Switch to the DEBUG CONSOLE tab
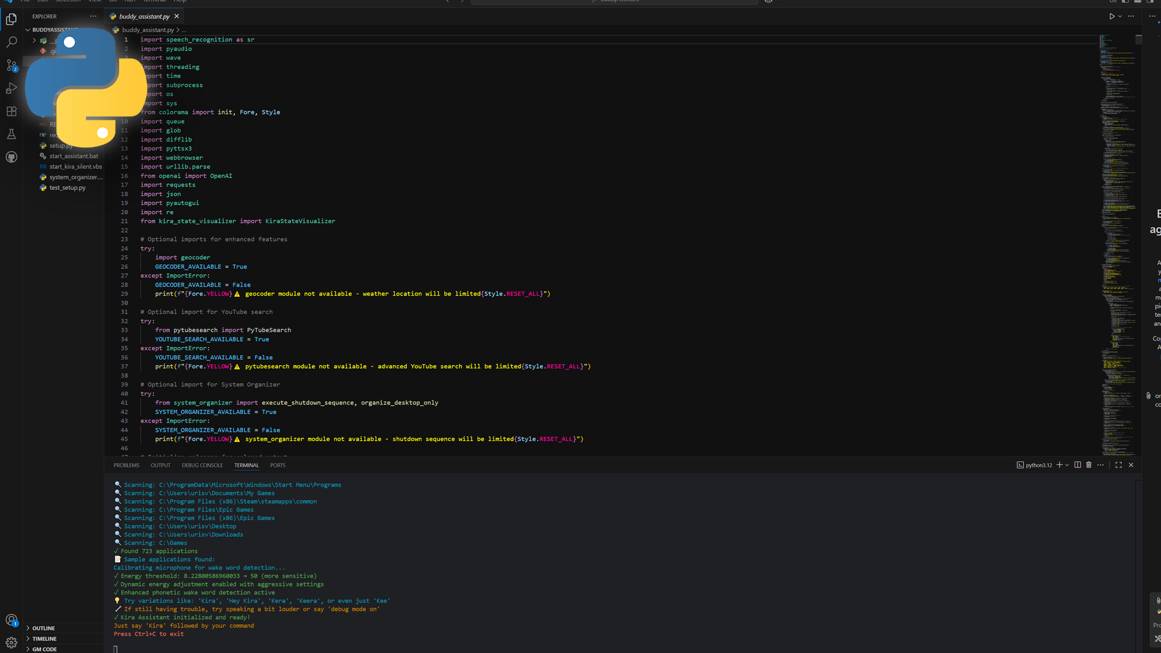 pos(202,465)
